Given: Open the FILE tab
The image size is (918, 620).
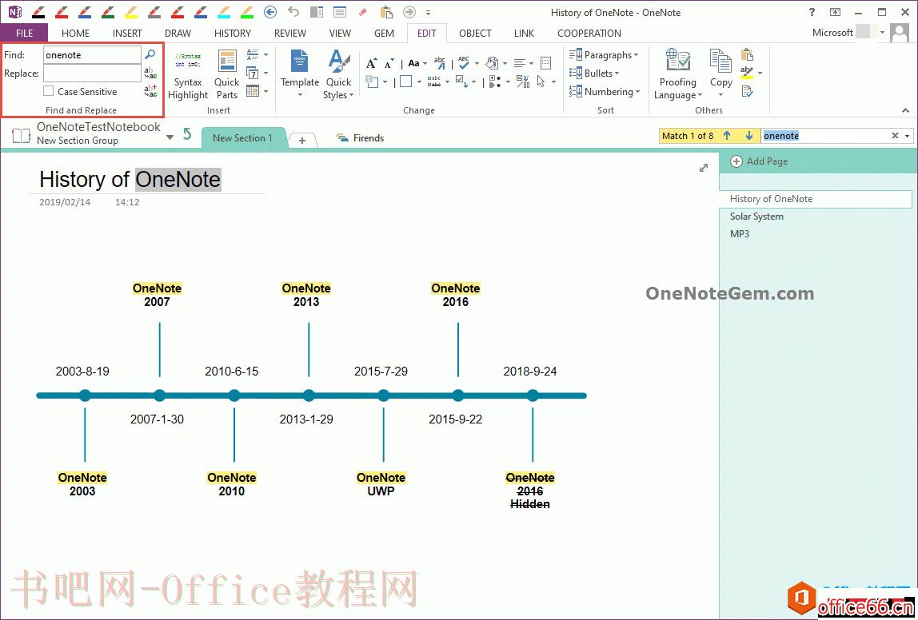Looking at the screenshot, I should point(25,33).
